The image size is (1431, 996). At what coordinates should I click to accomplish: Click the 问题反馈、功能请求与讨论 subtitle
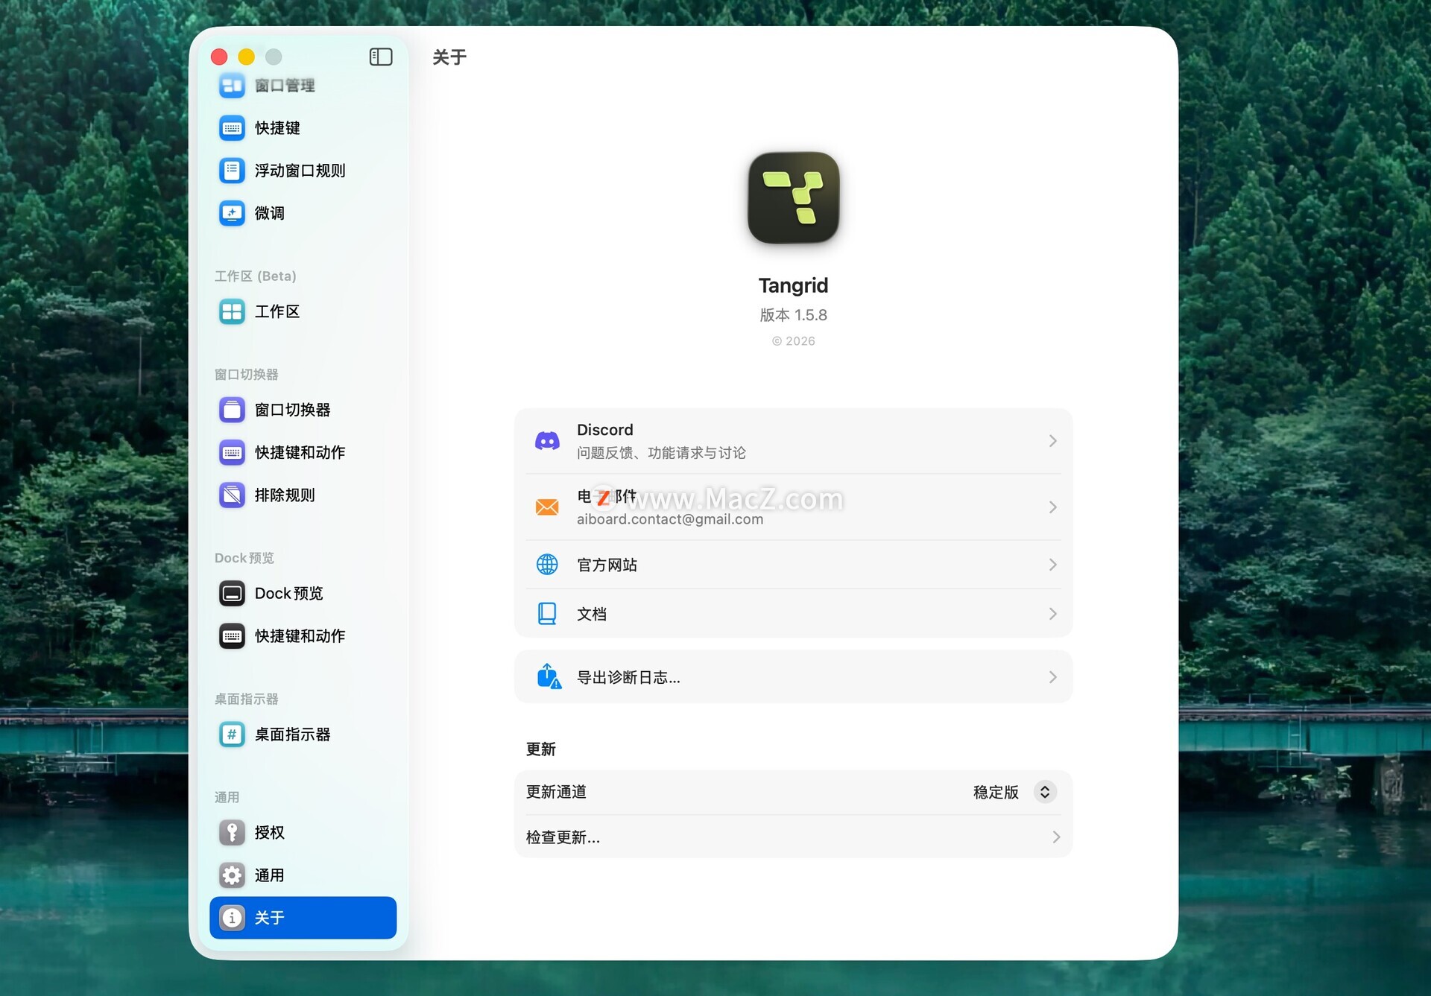pos(661,453)
